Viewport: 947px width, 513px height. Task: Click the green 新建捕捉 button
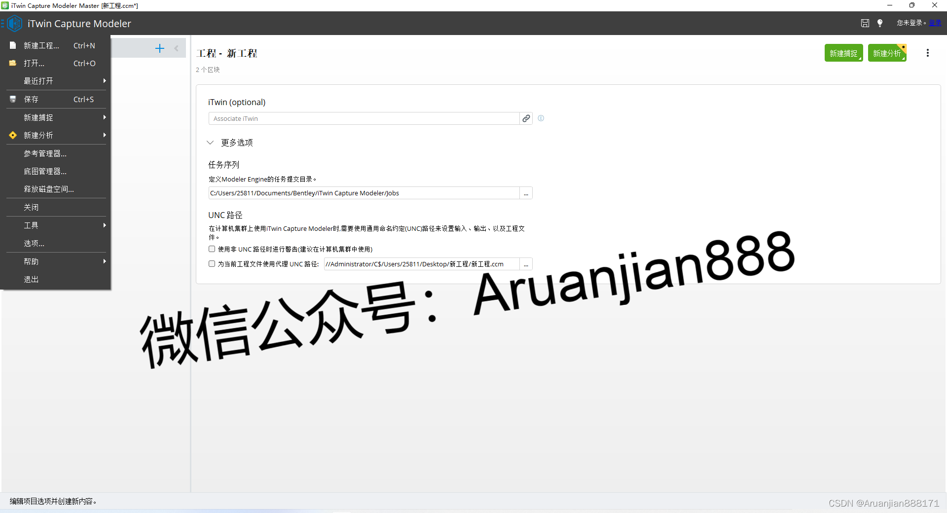[x=843, y=53]
